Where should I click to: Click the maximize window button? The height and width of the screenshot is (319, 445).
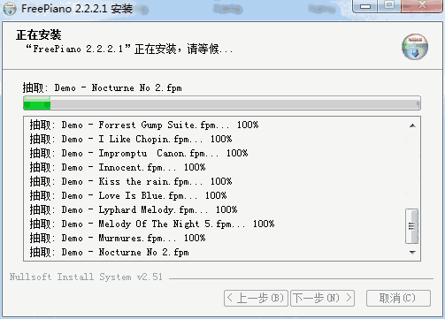click(x=389, y=5)
